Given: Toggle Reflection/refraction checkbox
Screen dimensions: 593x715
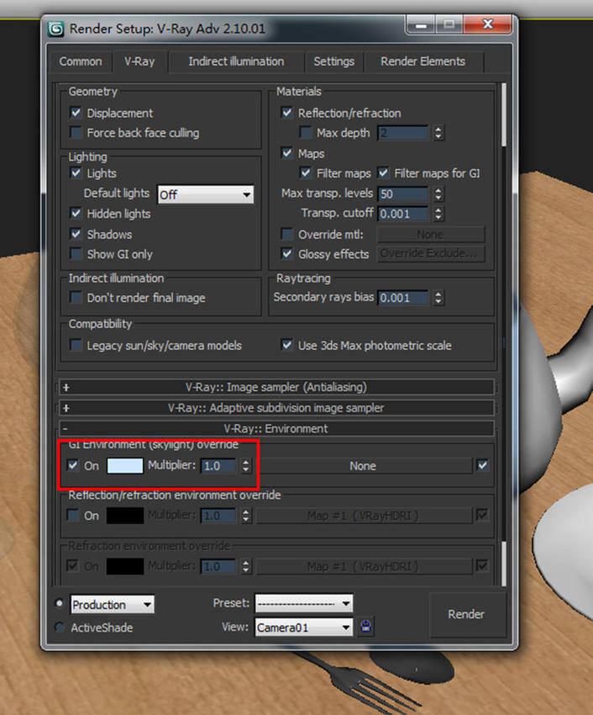Looking at the screenshot, I should (x=287, y=112).
